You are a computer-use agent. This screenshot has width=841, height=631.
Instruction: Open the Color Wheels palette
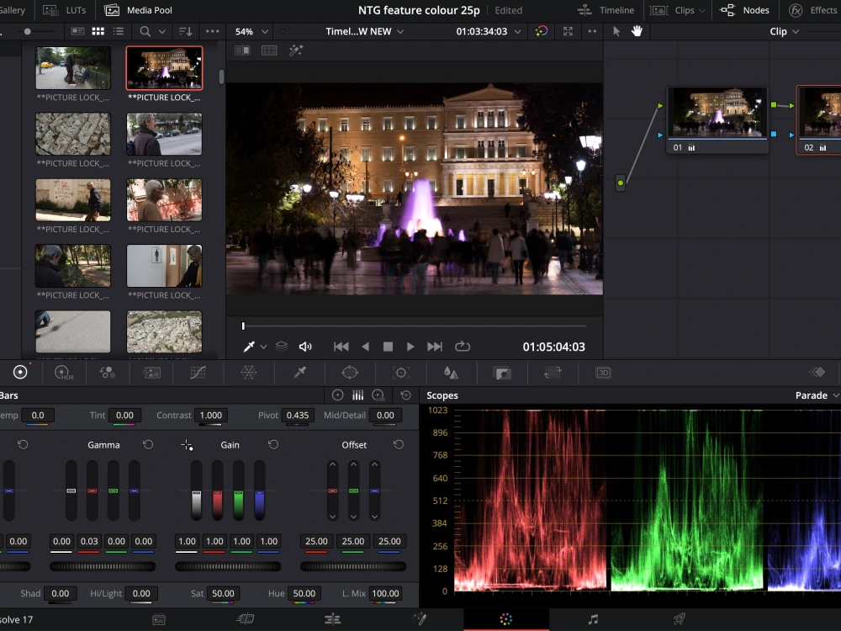point(21,373)
